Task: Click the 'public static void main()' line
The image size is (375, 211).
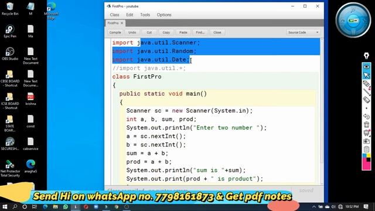Action: (x=163, y=94)
